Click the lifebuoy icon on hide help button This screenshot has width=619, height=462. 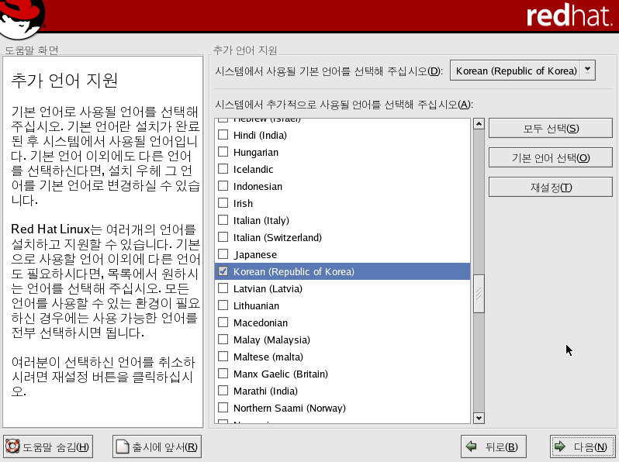click(12, 446)
